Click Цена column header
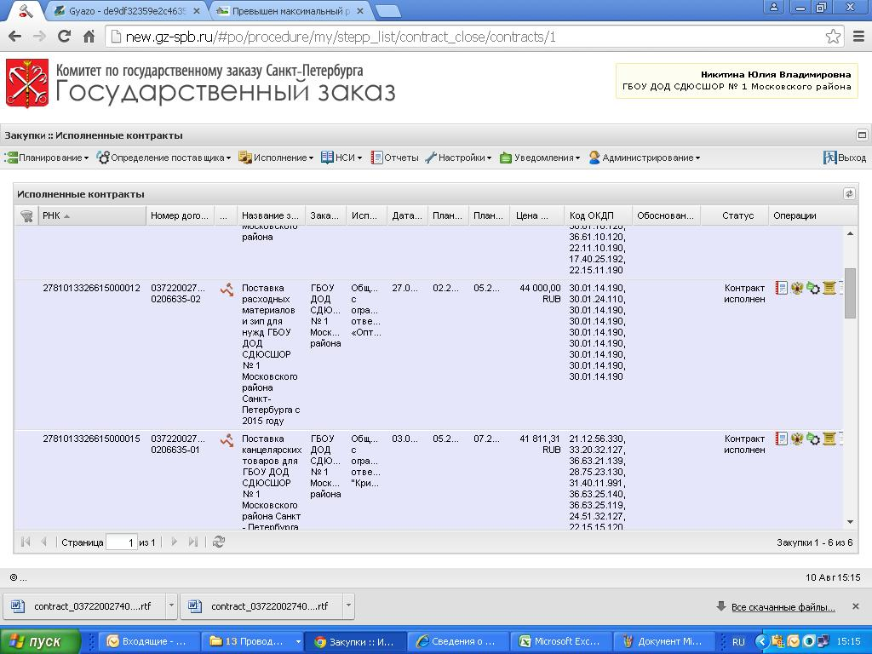This screenshot has width=872, height=654. point(536,215)
